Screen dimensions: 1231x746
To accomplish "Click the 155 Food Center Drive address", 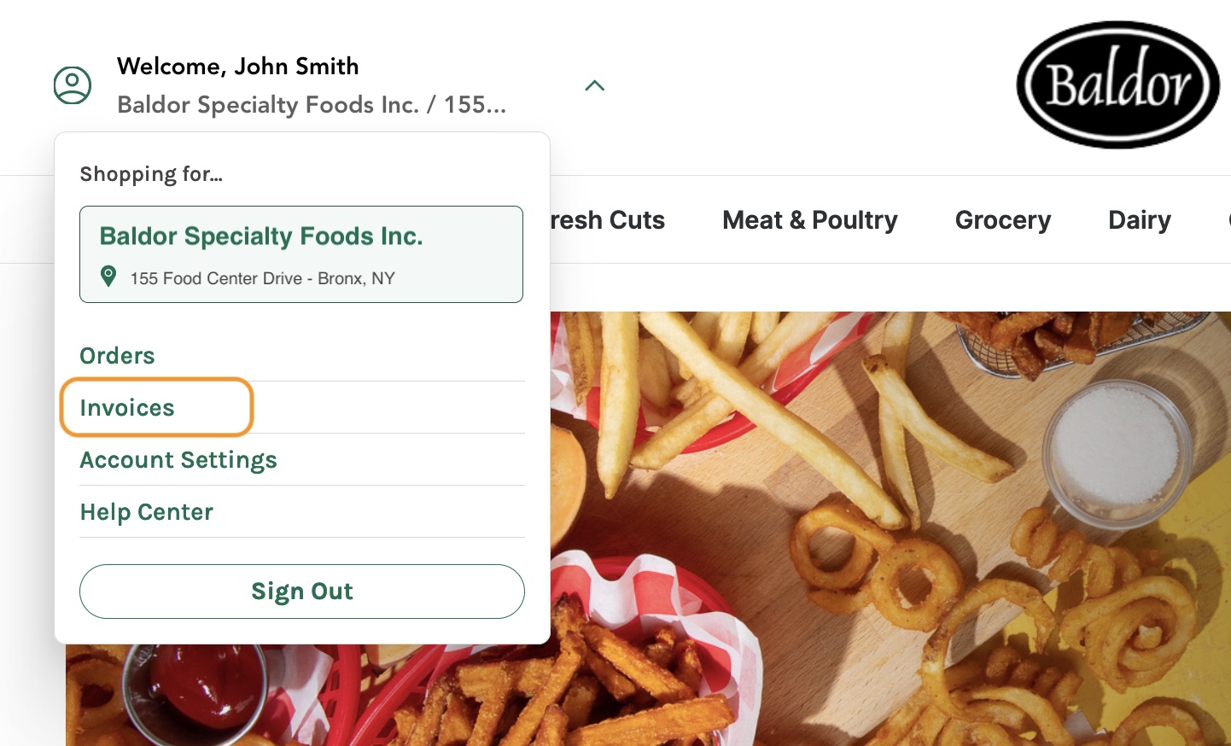I will (262, 278).
